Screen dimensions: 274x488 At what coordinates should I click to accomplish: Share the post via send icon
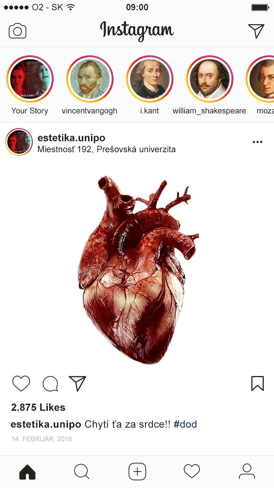(77, 383)
